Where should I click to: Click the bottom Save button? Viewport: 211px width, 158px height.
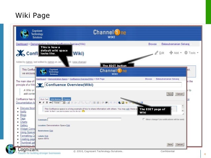pos(170,144)
